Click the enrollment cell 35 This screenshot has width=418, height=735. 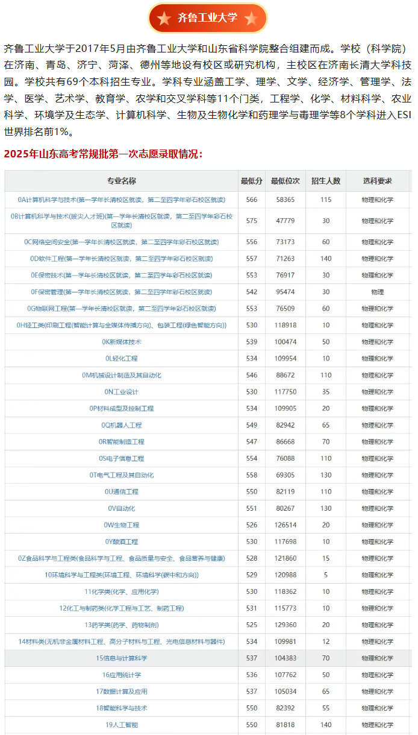[x=326, y=392]
